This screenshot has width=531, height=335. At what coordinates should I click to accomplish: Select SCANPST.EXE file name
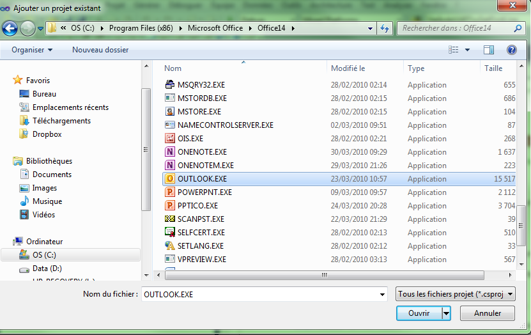(x=201, y=219)
